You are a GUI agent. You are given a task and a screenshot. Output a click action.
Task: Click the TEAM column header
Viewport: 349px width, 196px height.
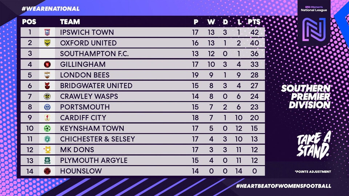pyautogui.click(x=70, y=22)
